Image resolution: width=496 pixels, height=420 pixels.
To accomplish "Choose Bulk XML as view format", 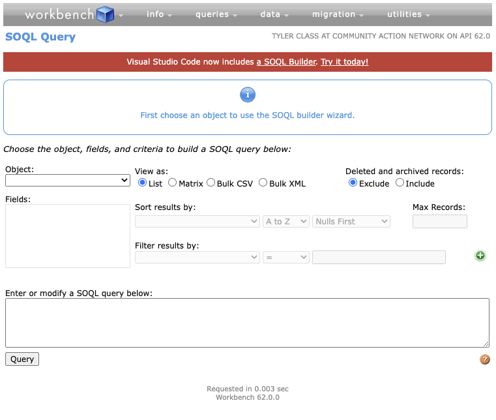I will [x=263, y=183].
